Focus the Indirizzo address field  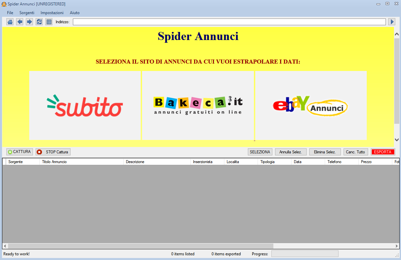click(229, 22)
